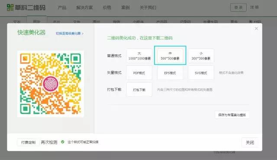The height and width of the screenshot is (160, 277).
Task: Click the 快速美化器 title
Action: tap(32, 32)
